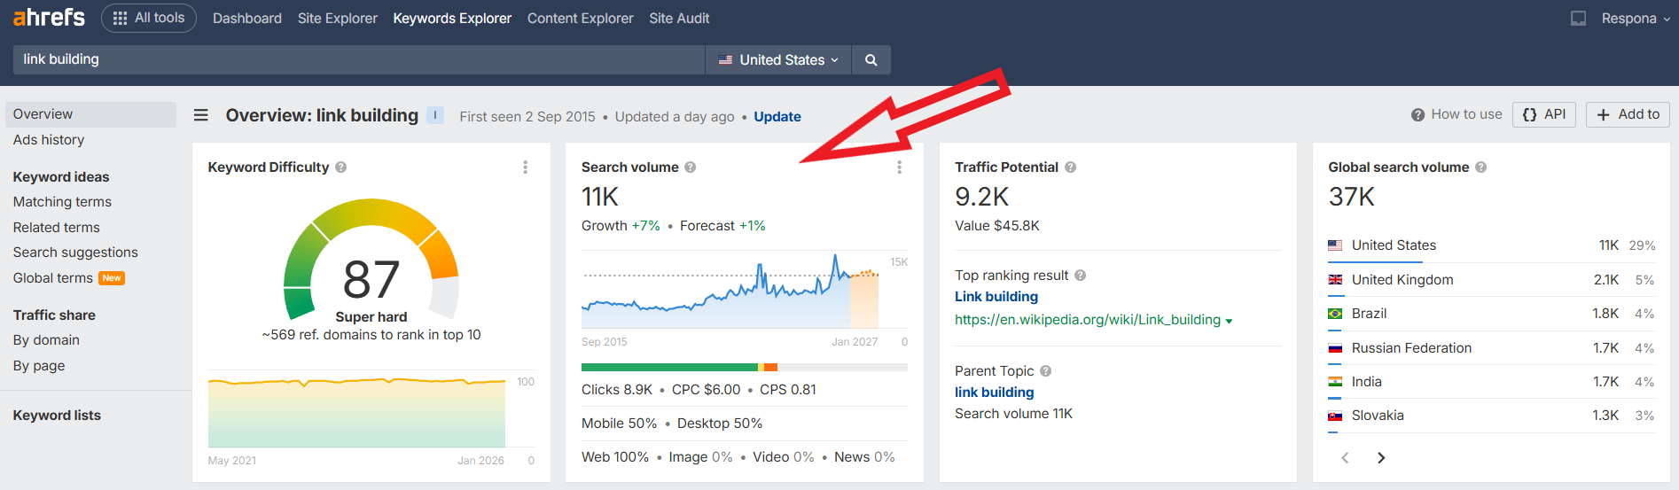Click the Traffic Potential 9.2K value
The width and height of the screenshot is (1679, 490).
pyautogui.click(x=982, y=197)
